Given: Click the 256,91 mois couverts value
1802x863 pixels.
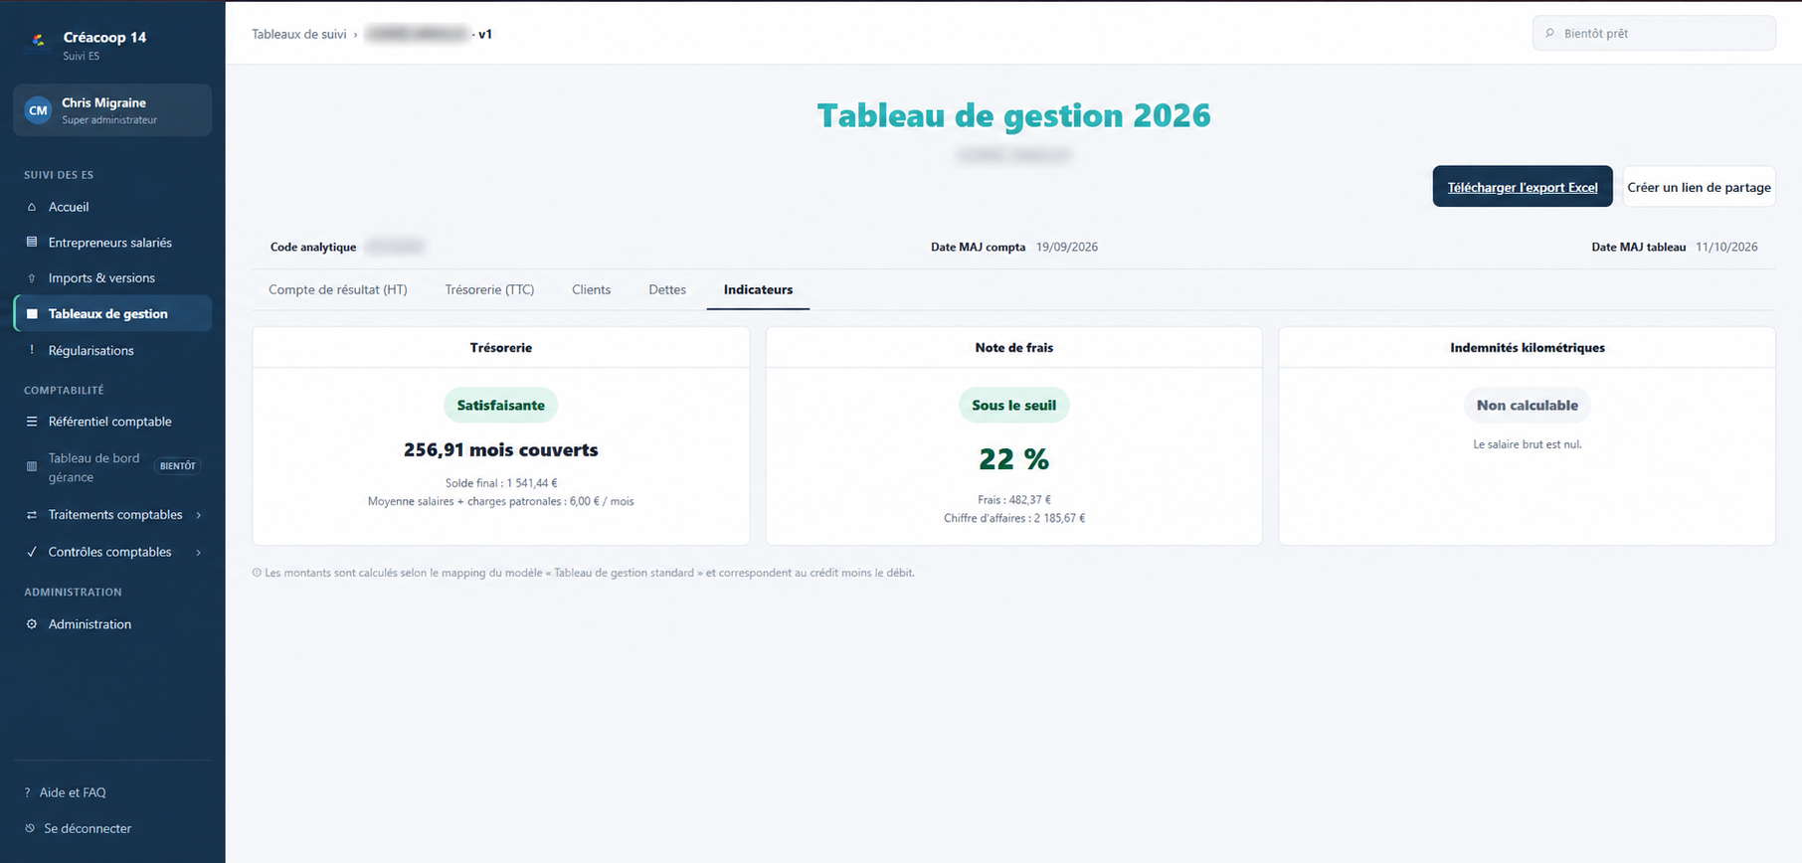Looking at the screenshot, I should click(501, 450).
